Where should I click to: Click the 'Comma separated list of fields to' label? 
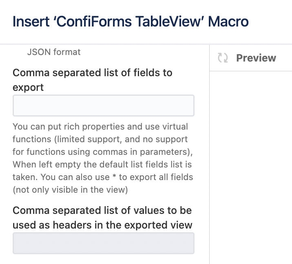point(92,73)
